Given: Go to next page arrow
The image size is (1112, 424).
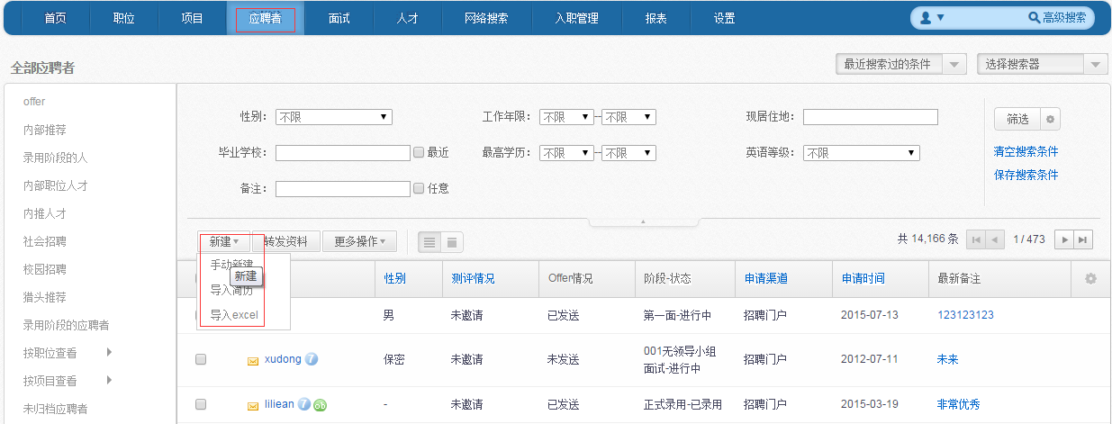Looking at the screenshot, I should pyautogui.click(x=1065, y=239).
